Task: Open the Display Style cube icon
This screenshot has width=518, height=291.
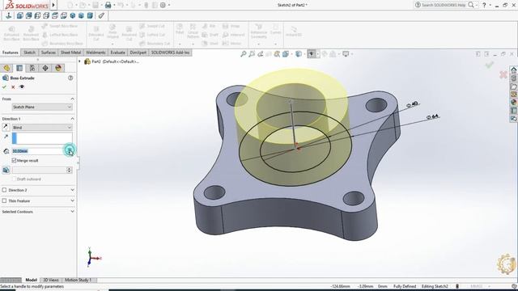Action: tap(299, 54)
